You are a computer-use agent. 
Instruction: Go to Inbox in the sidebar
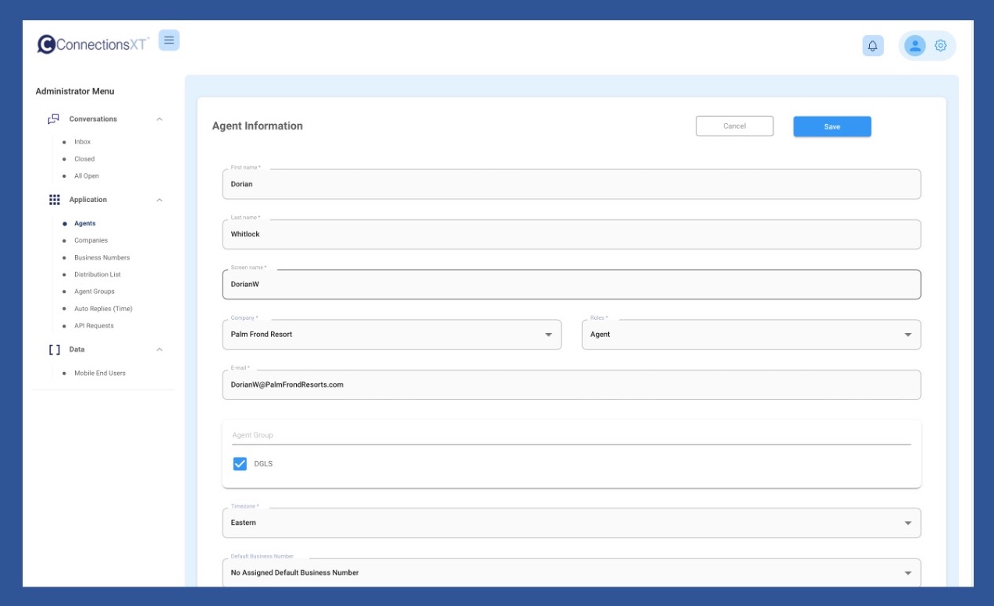click(82, 142)
